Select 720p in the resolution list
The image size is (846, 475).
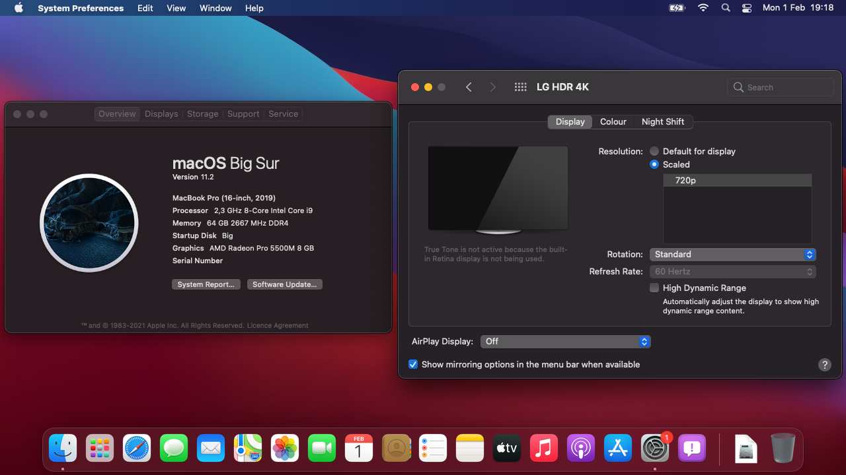click(x=737, y=180)
